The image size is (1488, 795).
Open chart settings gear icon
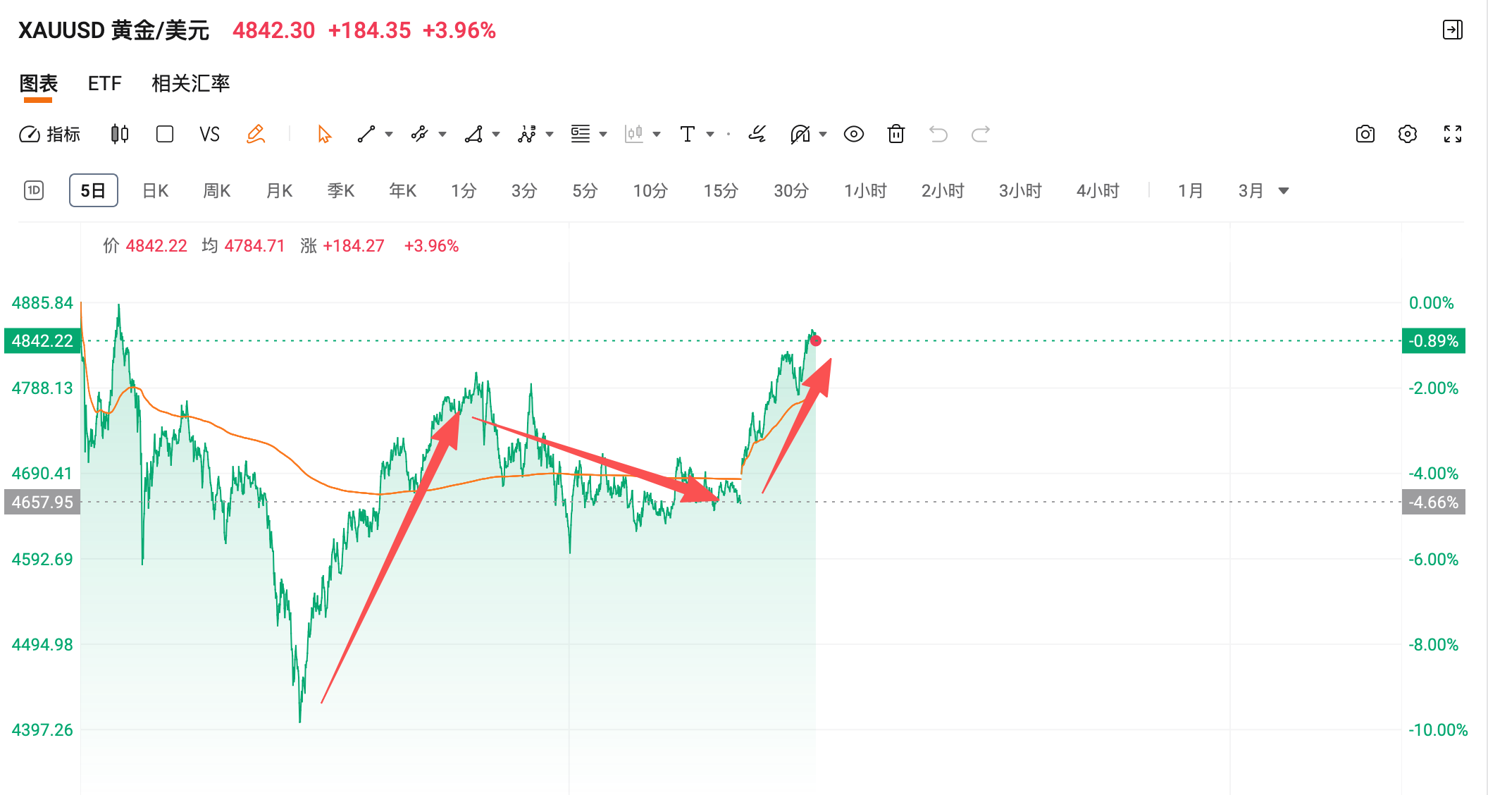[1408, 134]
